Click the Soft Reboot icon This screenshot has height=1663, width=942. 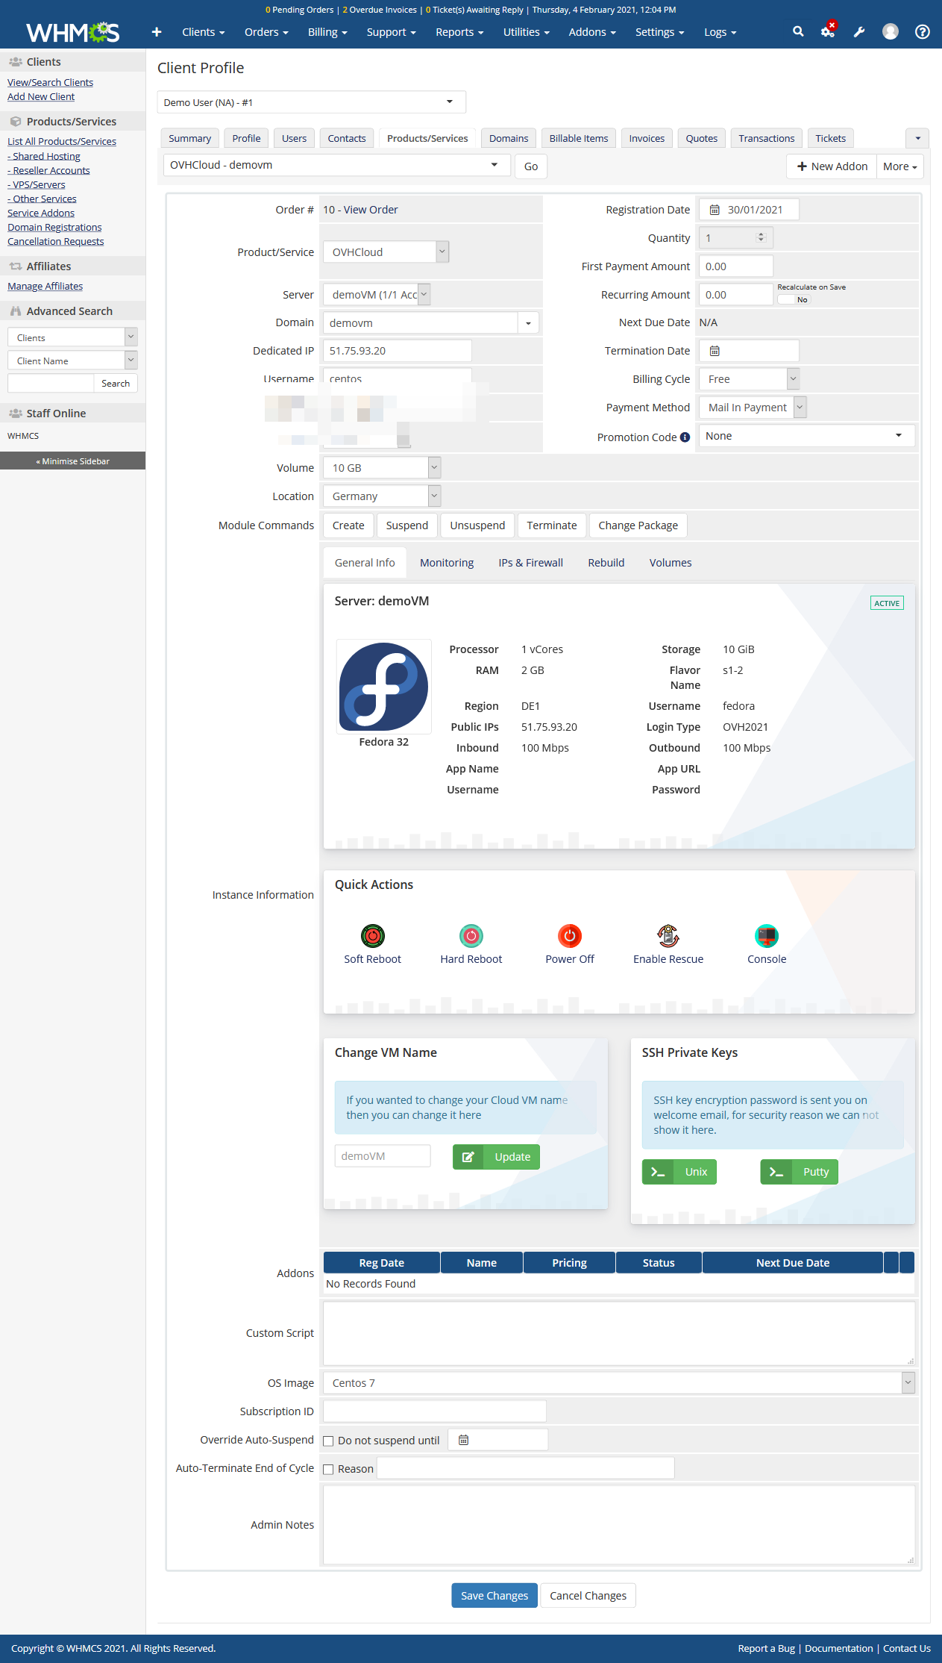click(373, 935)
